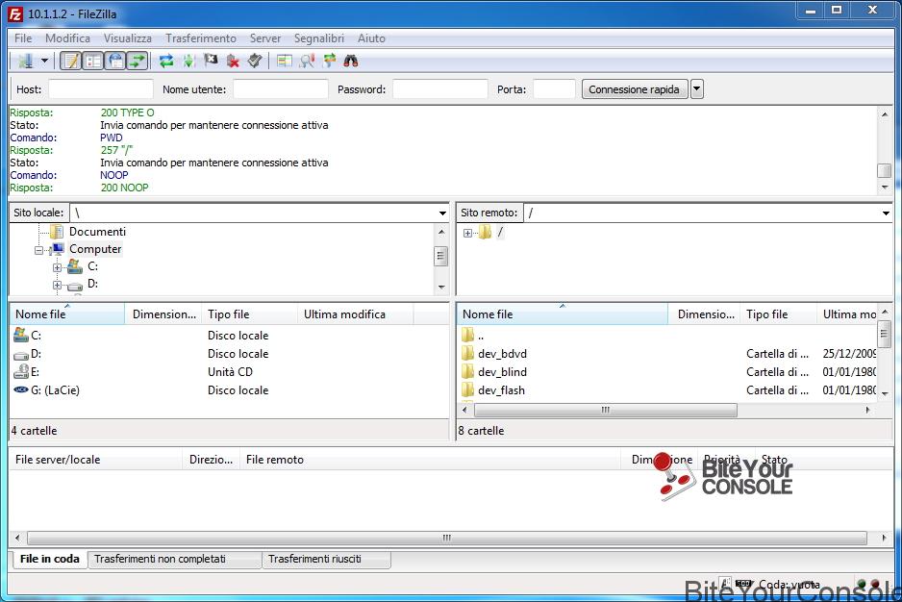Toggle transfer queue display
The height and width of the screenshot is (602, 902).
coord(138,61)
